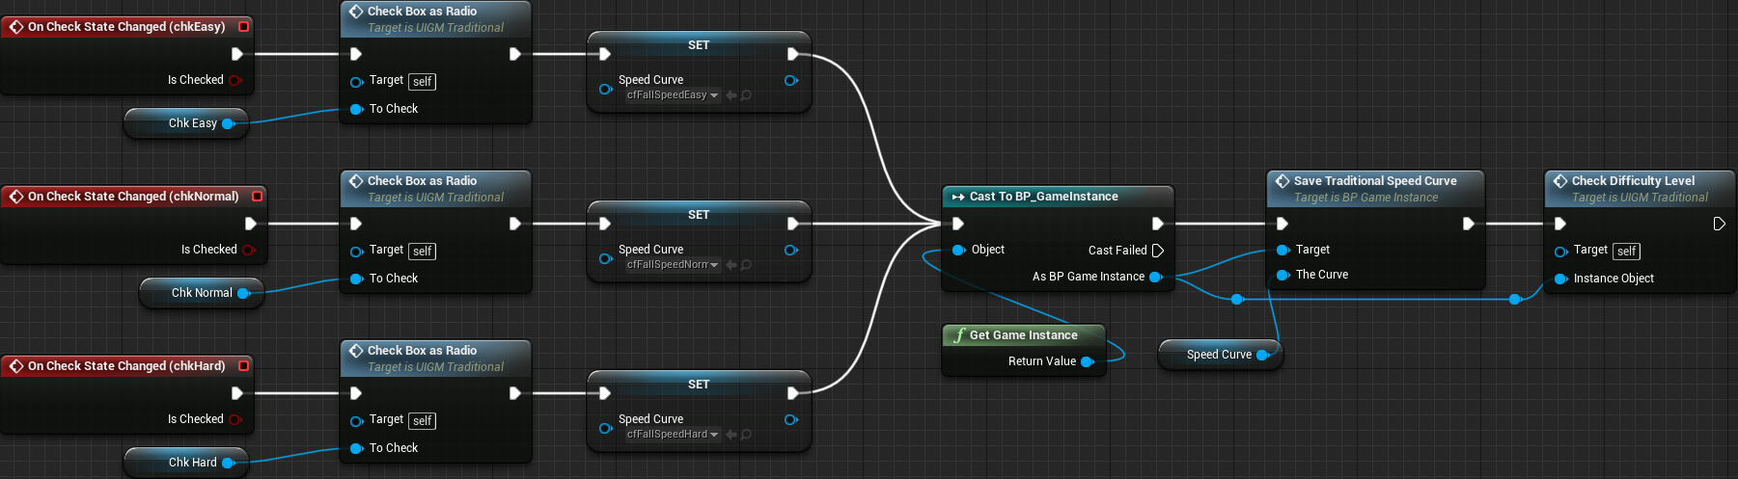Click exec output of bottom SET node
The height and width of the screenshot is (479, 1738).
[792, 393]
